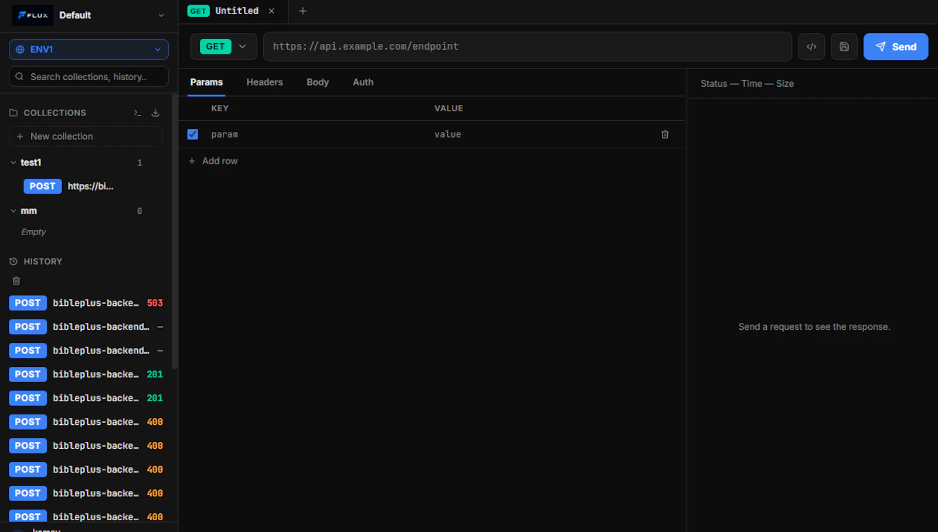Screen dimensions: 938x532
Task: Uncheck the param row checkbox
Action: [192, 134]
